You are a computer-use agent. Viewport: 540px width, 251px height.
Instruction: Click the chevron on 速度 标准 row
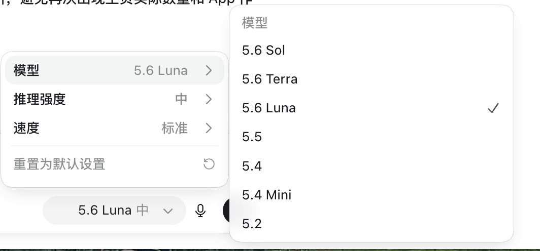[x=209, y=128]
